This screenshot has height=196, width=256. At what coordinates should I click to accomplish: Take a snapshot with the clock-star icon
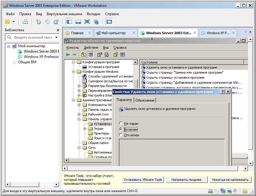tap(38, 22)
